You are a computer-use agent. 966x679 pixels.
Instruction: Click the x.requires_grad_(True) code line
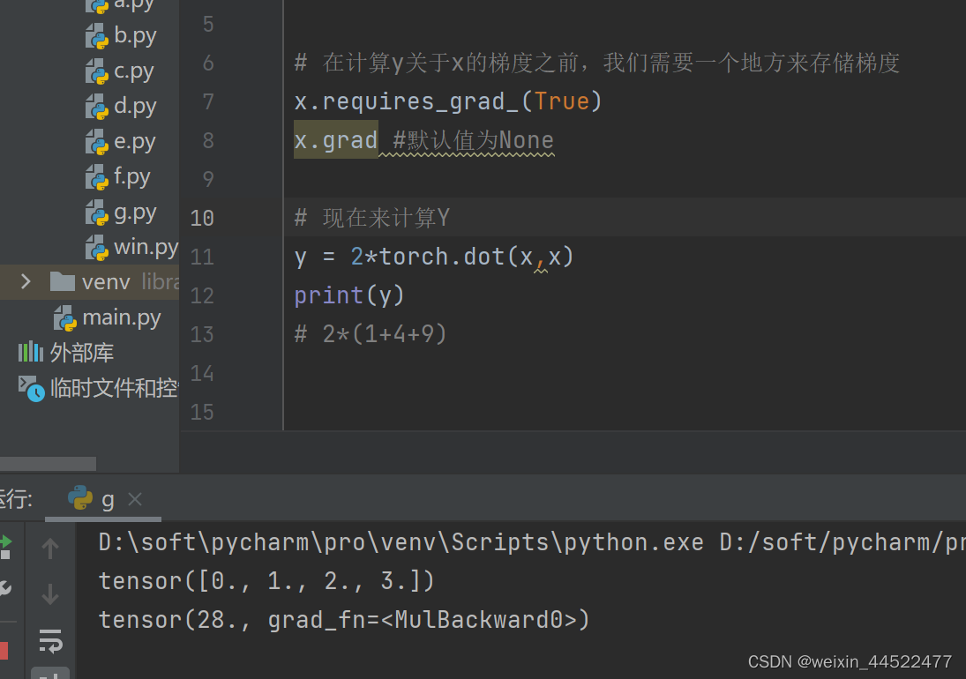pos(448,101)
